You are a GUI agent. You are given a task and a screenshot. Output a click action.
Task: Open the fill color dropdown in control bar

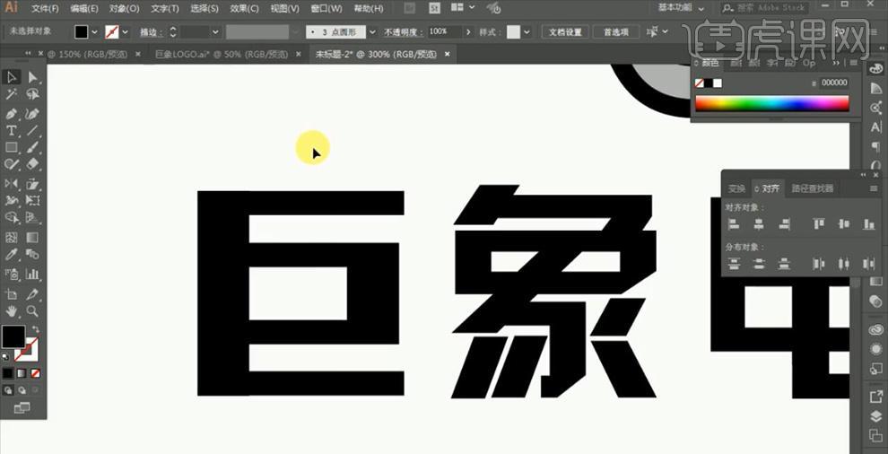[x=94, y=32]
